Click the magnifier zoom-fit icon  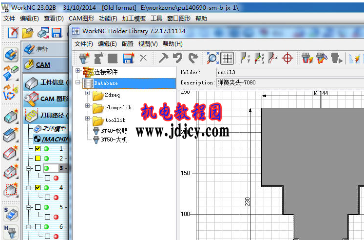click(x=212, y=58)
